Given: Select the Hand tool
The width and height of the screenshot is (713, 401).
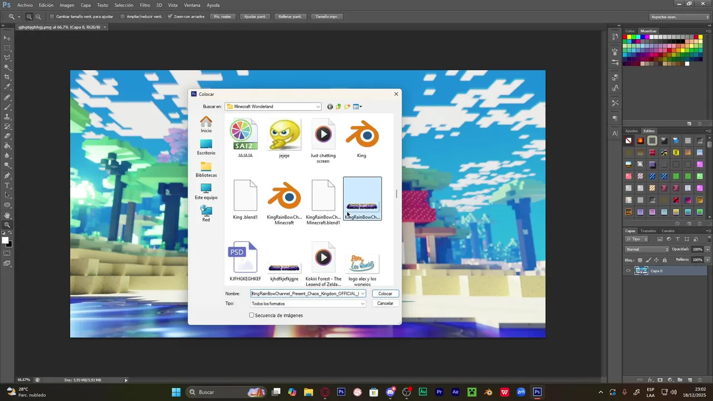Looking at the screenshot, I should [x=7, y=215].
